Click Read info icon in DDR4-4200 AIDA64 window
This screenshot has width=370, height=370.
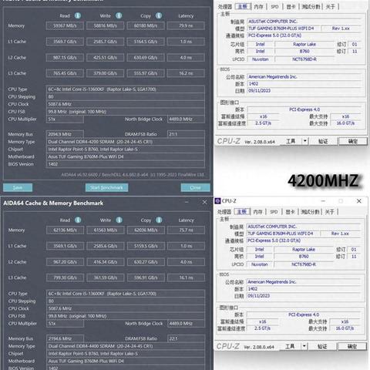[78, 15]
